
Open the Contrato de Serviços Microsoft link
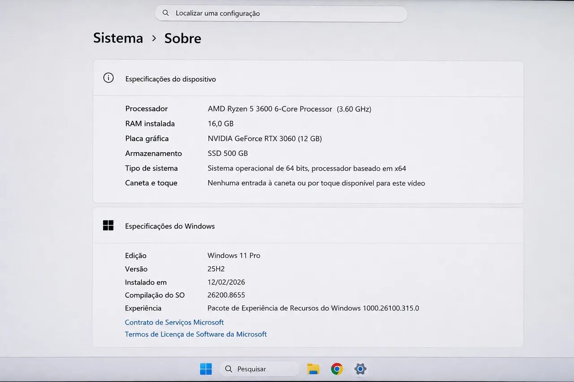(174, 322)
